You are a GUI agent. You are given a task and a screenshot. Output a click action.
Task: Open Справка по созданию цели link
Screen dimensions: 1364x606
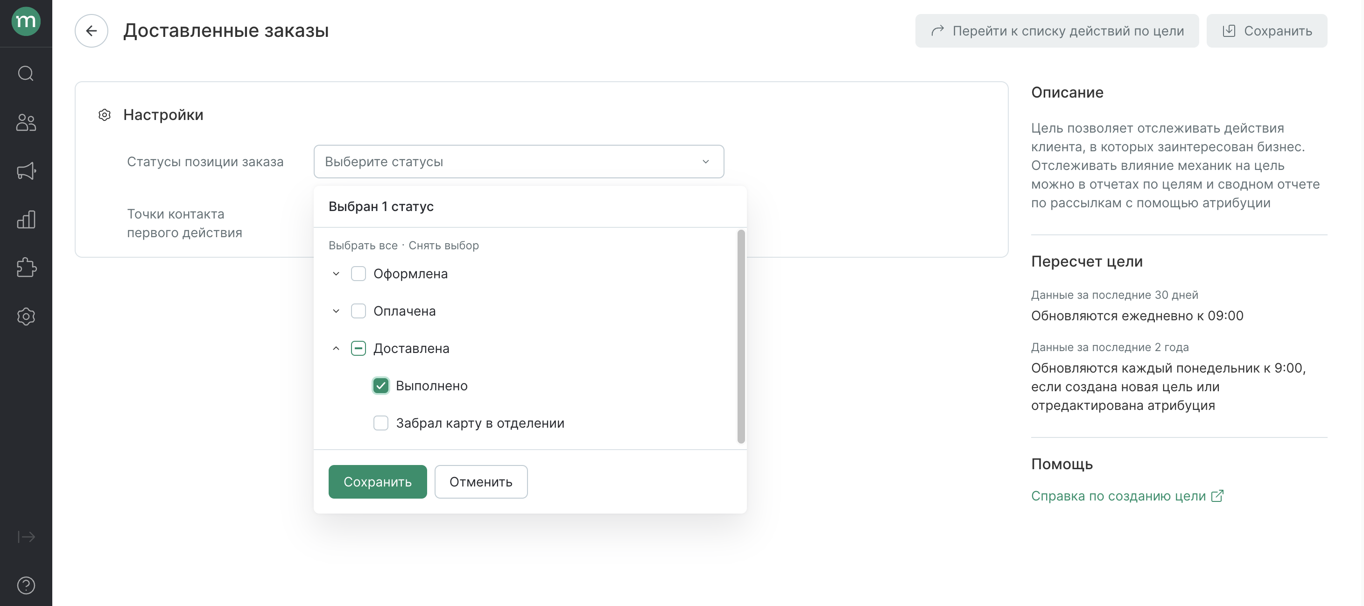coord(1118,496)
